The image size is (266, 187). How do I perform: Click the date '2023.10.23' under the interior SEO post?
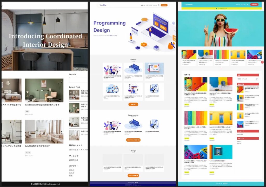pyautogui.click(x=29, y=114)
